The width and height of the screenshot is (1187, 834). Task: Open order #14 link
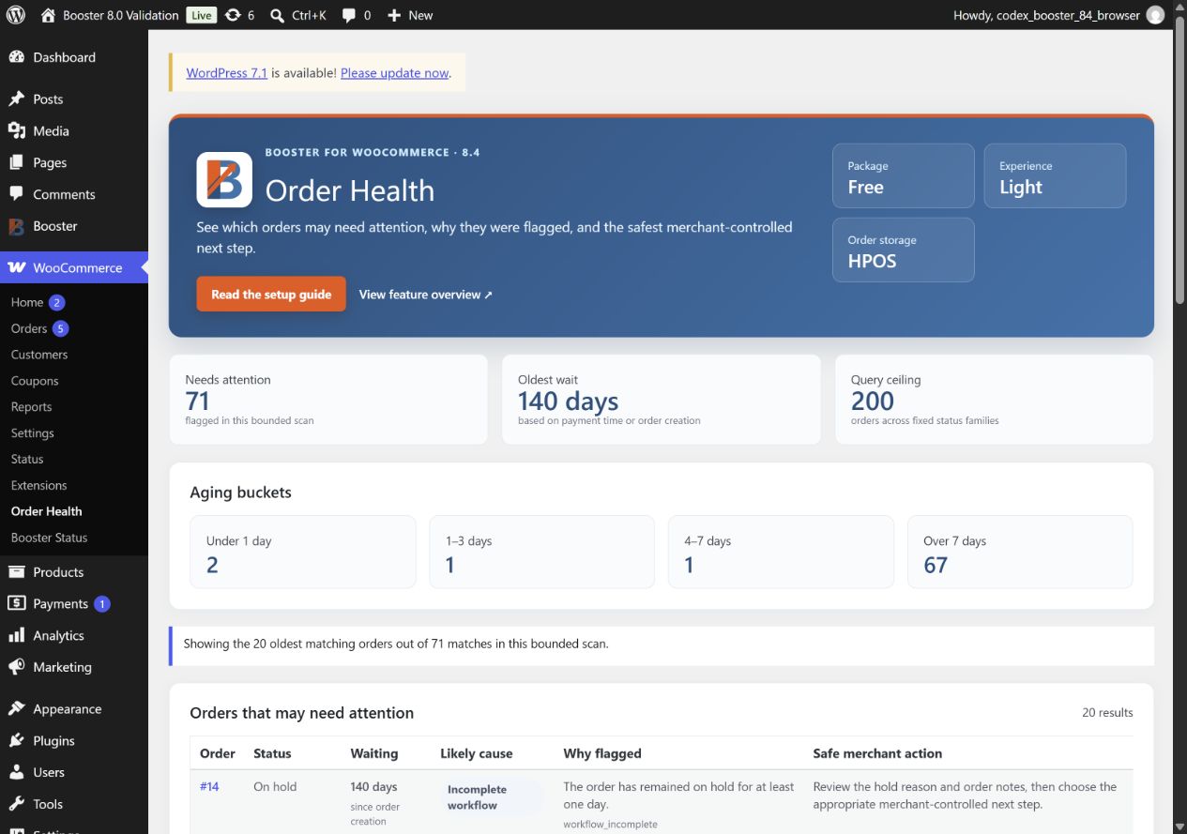209,786
